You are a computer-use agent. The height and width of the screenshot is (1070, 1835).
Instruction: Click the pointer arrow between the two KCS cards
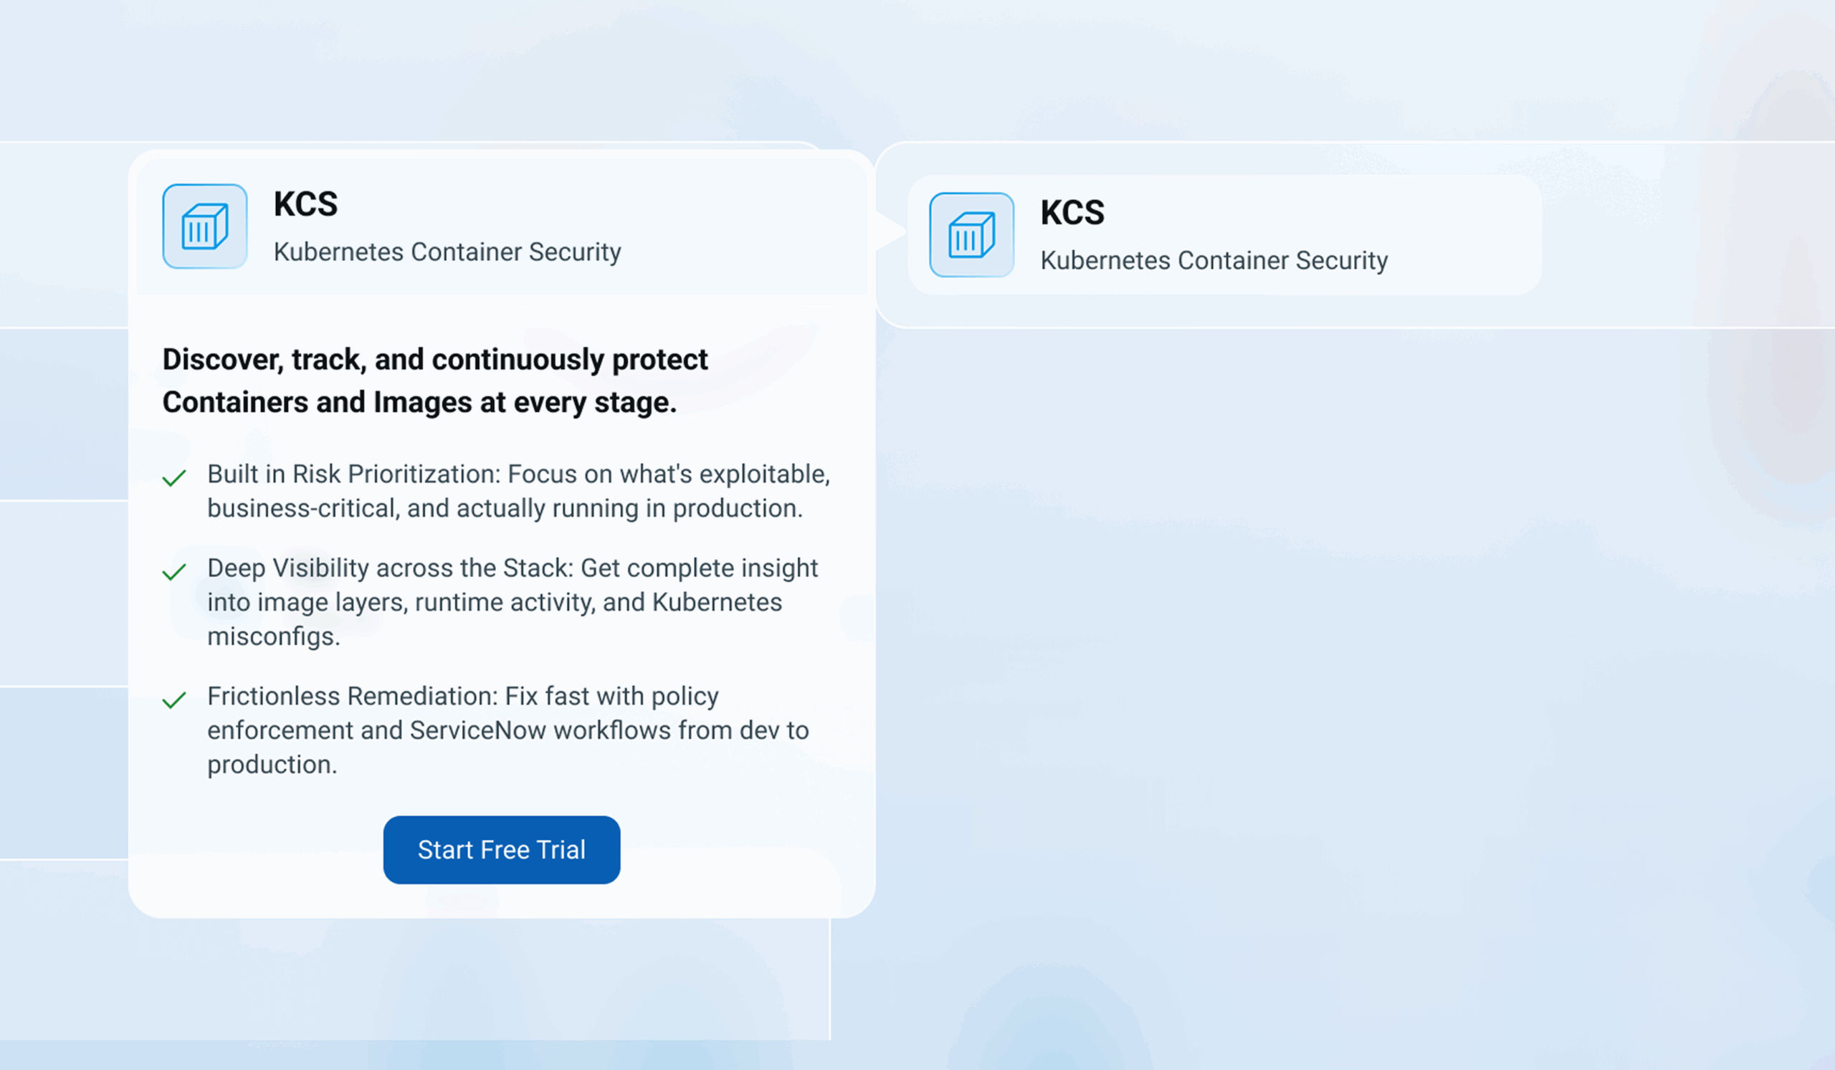coord(891,231)
